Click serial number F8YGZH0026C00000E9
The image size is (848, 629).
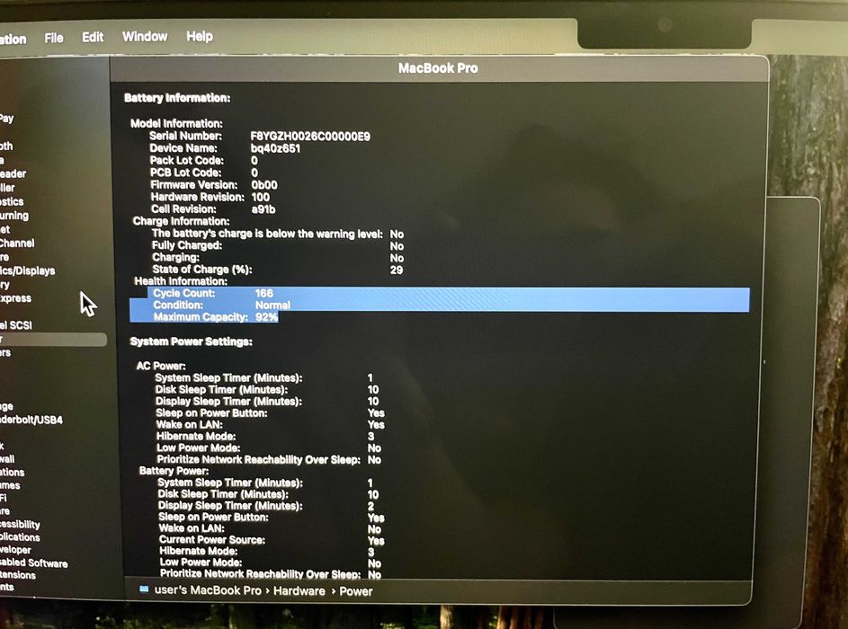310,137
